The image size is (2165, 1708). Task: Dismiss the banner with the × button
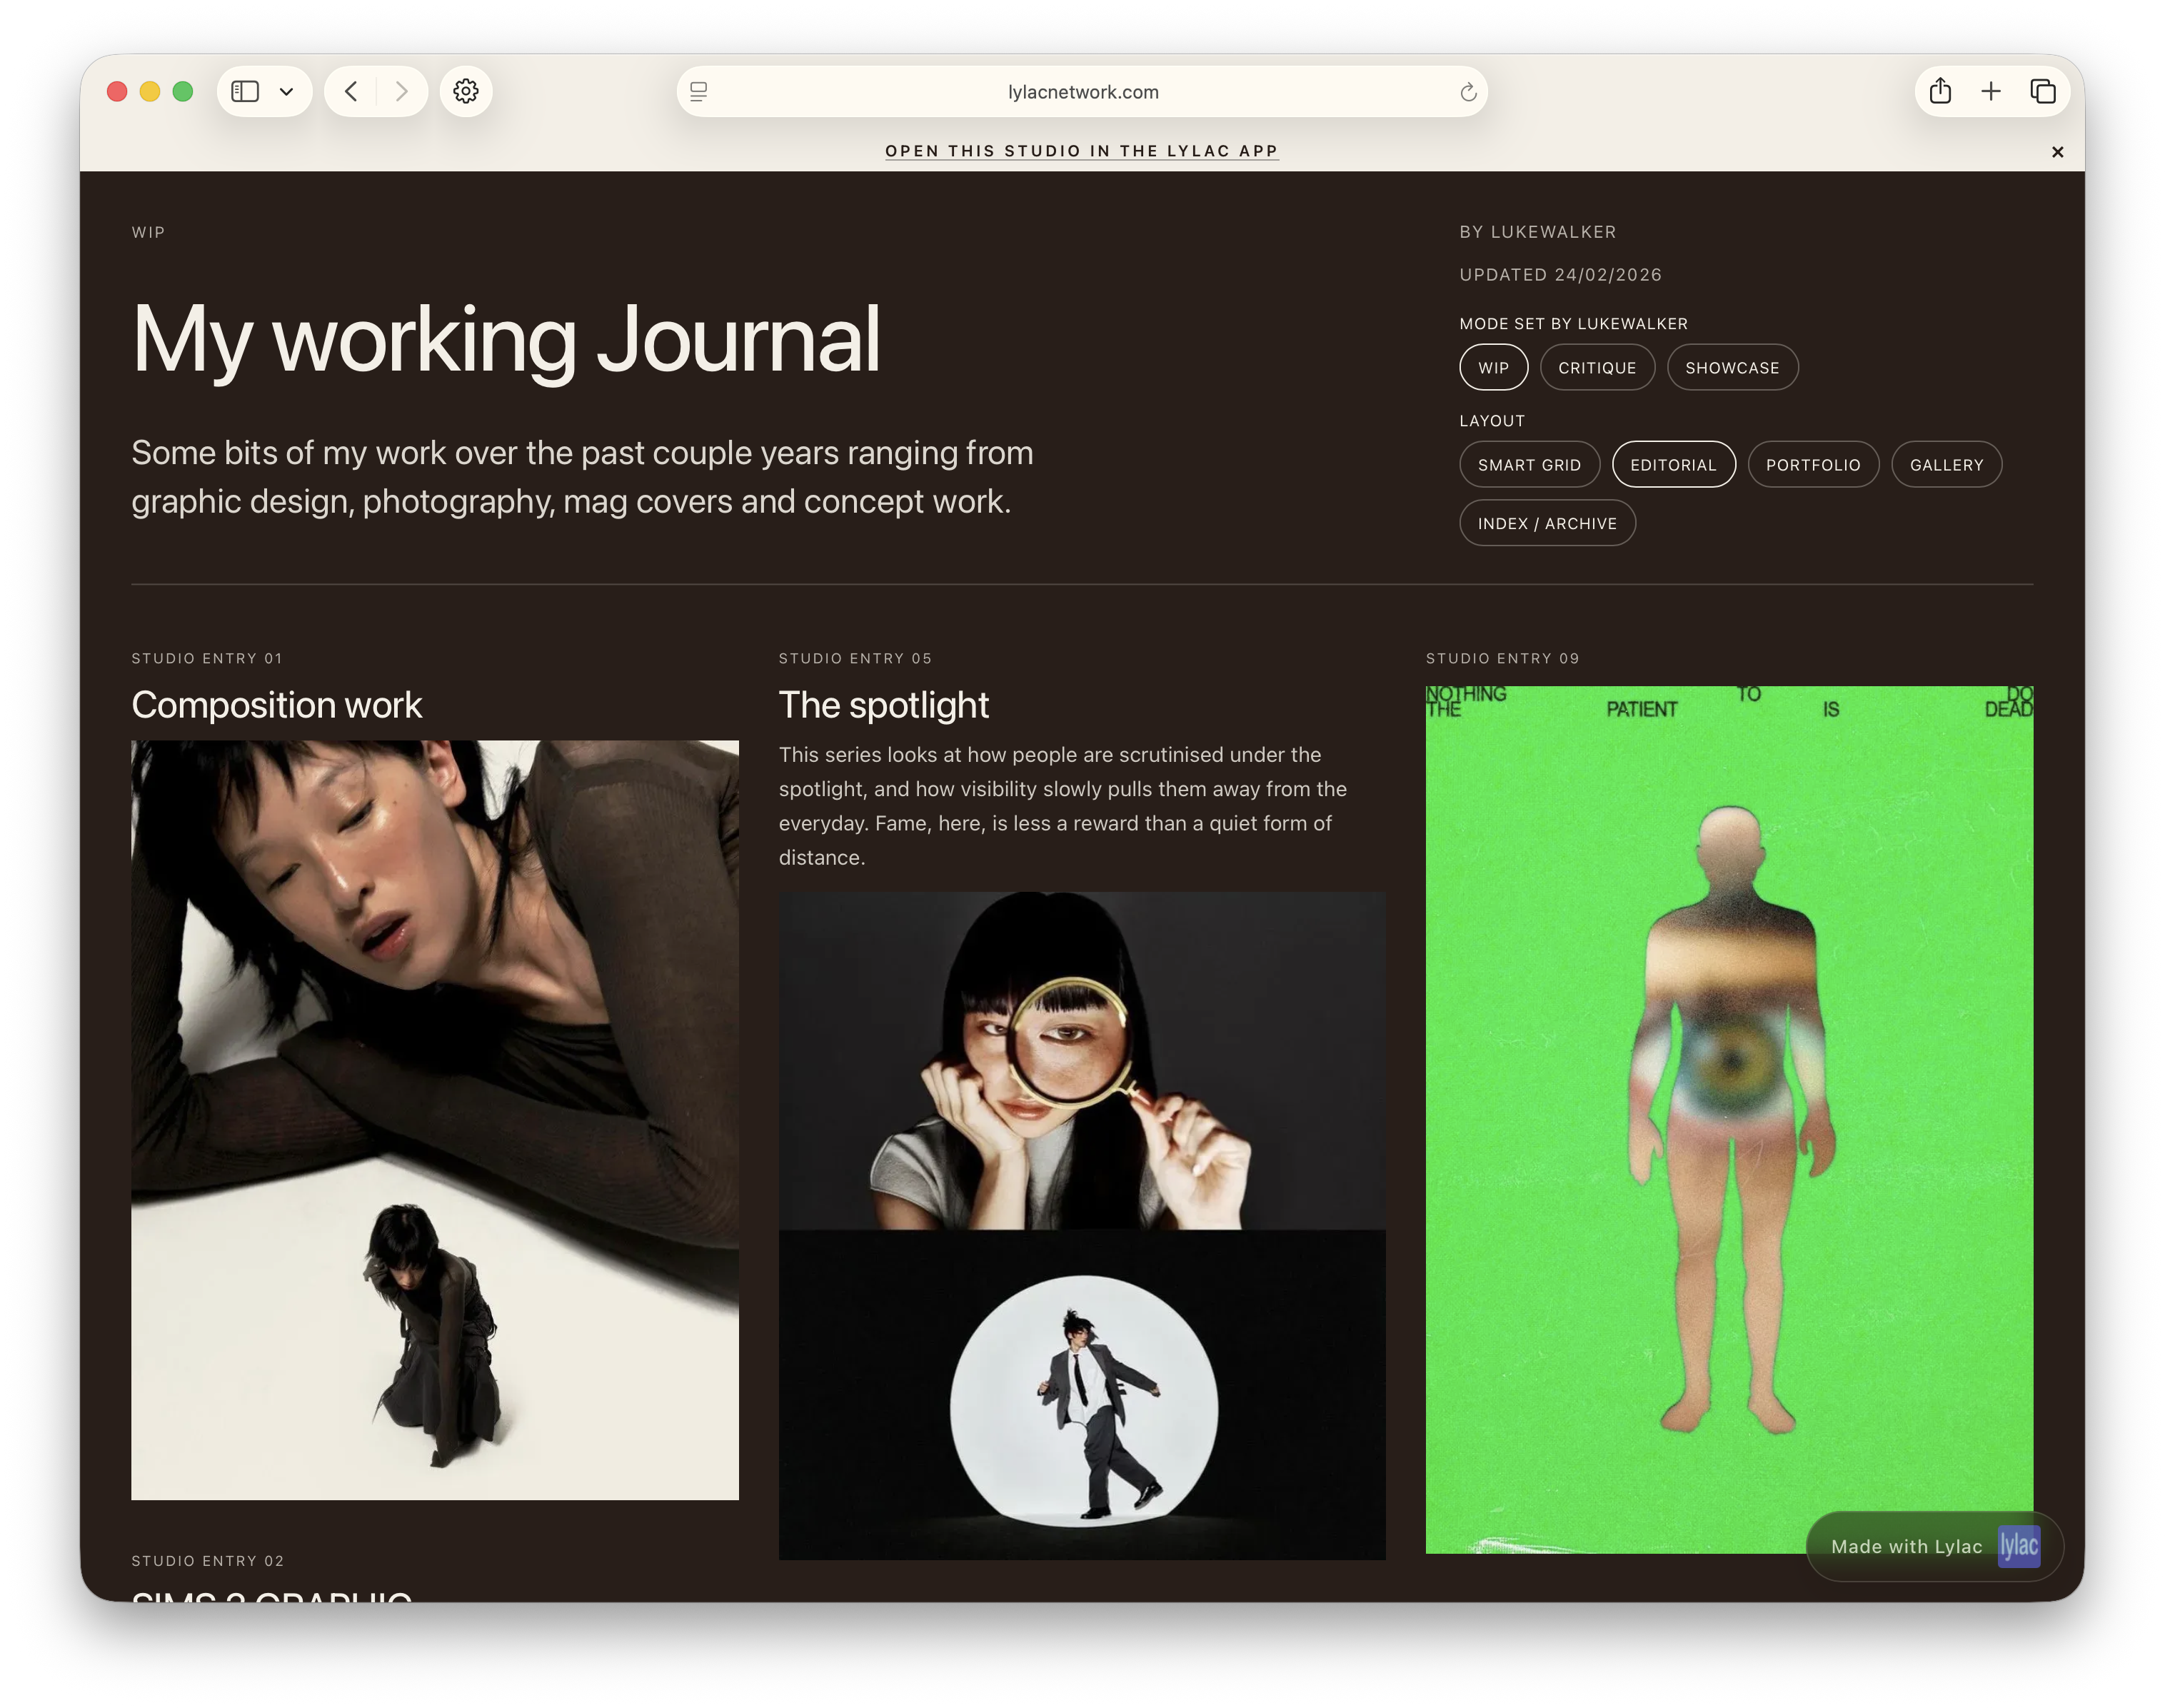2057,151
